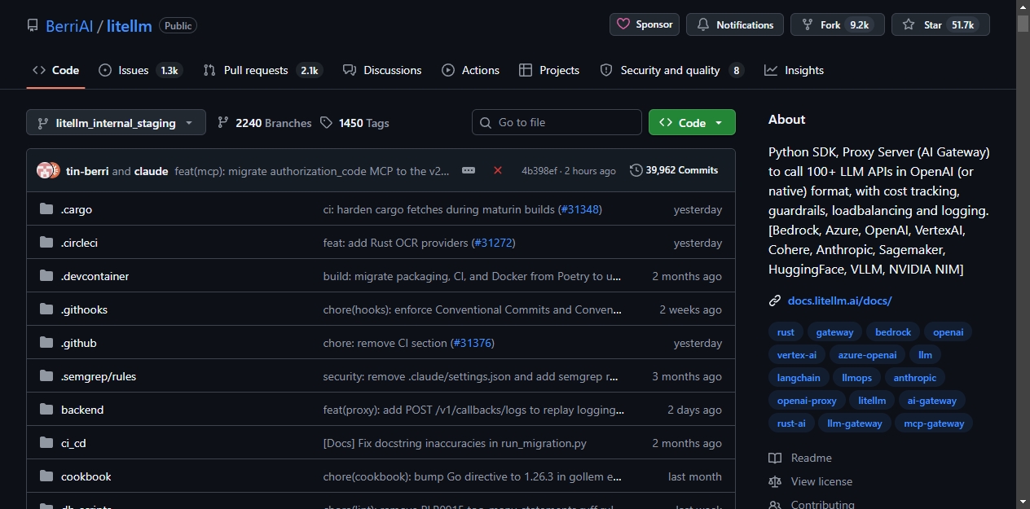Select the bedrock topic tag
This screenshot has width=1030, height=509.
pyautogui.click(x=893, y=332)
